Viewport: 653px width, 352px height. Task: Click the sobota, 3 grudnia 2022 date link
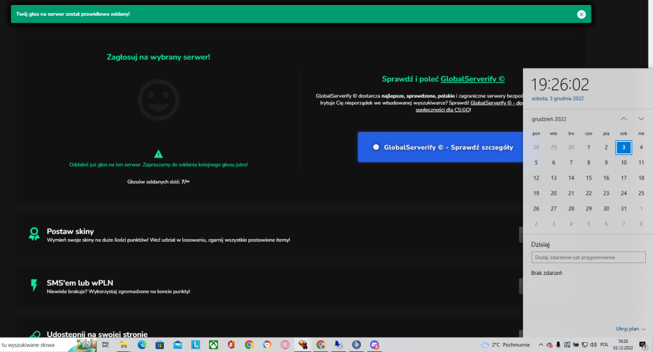point(557,99)
